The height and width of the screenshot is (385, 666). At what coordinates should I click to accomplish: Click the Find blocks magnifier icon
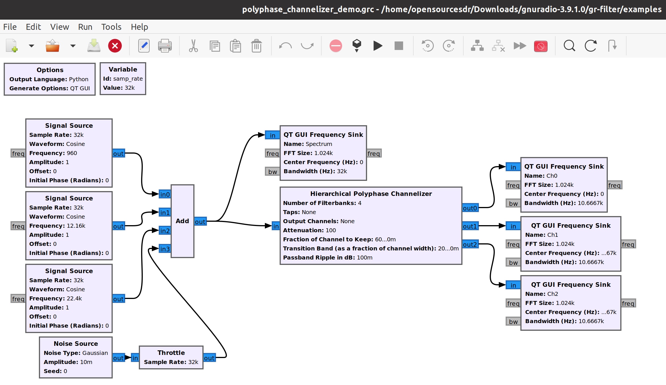click(x=569, y=46)
